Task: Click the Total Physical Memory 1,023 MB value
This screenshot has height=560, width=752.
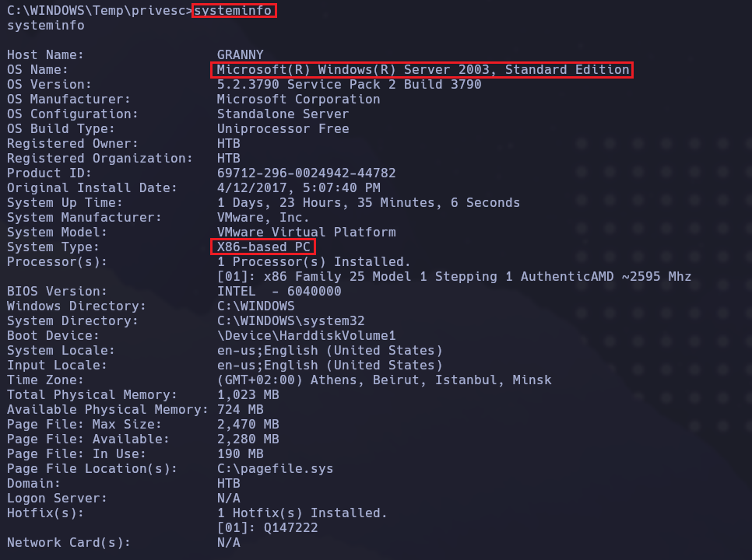Action: 248,395
